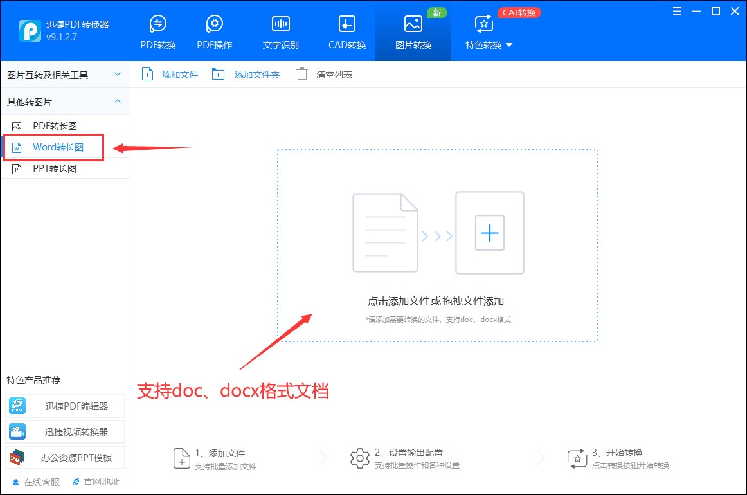Open the CAD转换 section
Image resolution: width=747 pixels, height=495 pixels.
347,32
